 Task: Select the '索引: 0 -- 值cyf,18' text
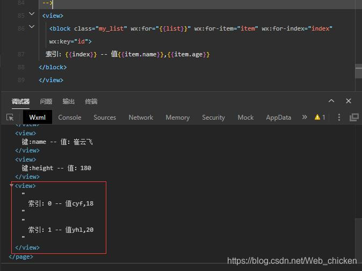(61, 203)
